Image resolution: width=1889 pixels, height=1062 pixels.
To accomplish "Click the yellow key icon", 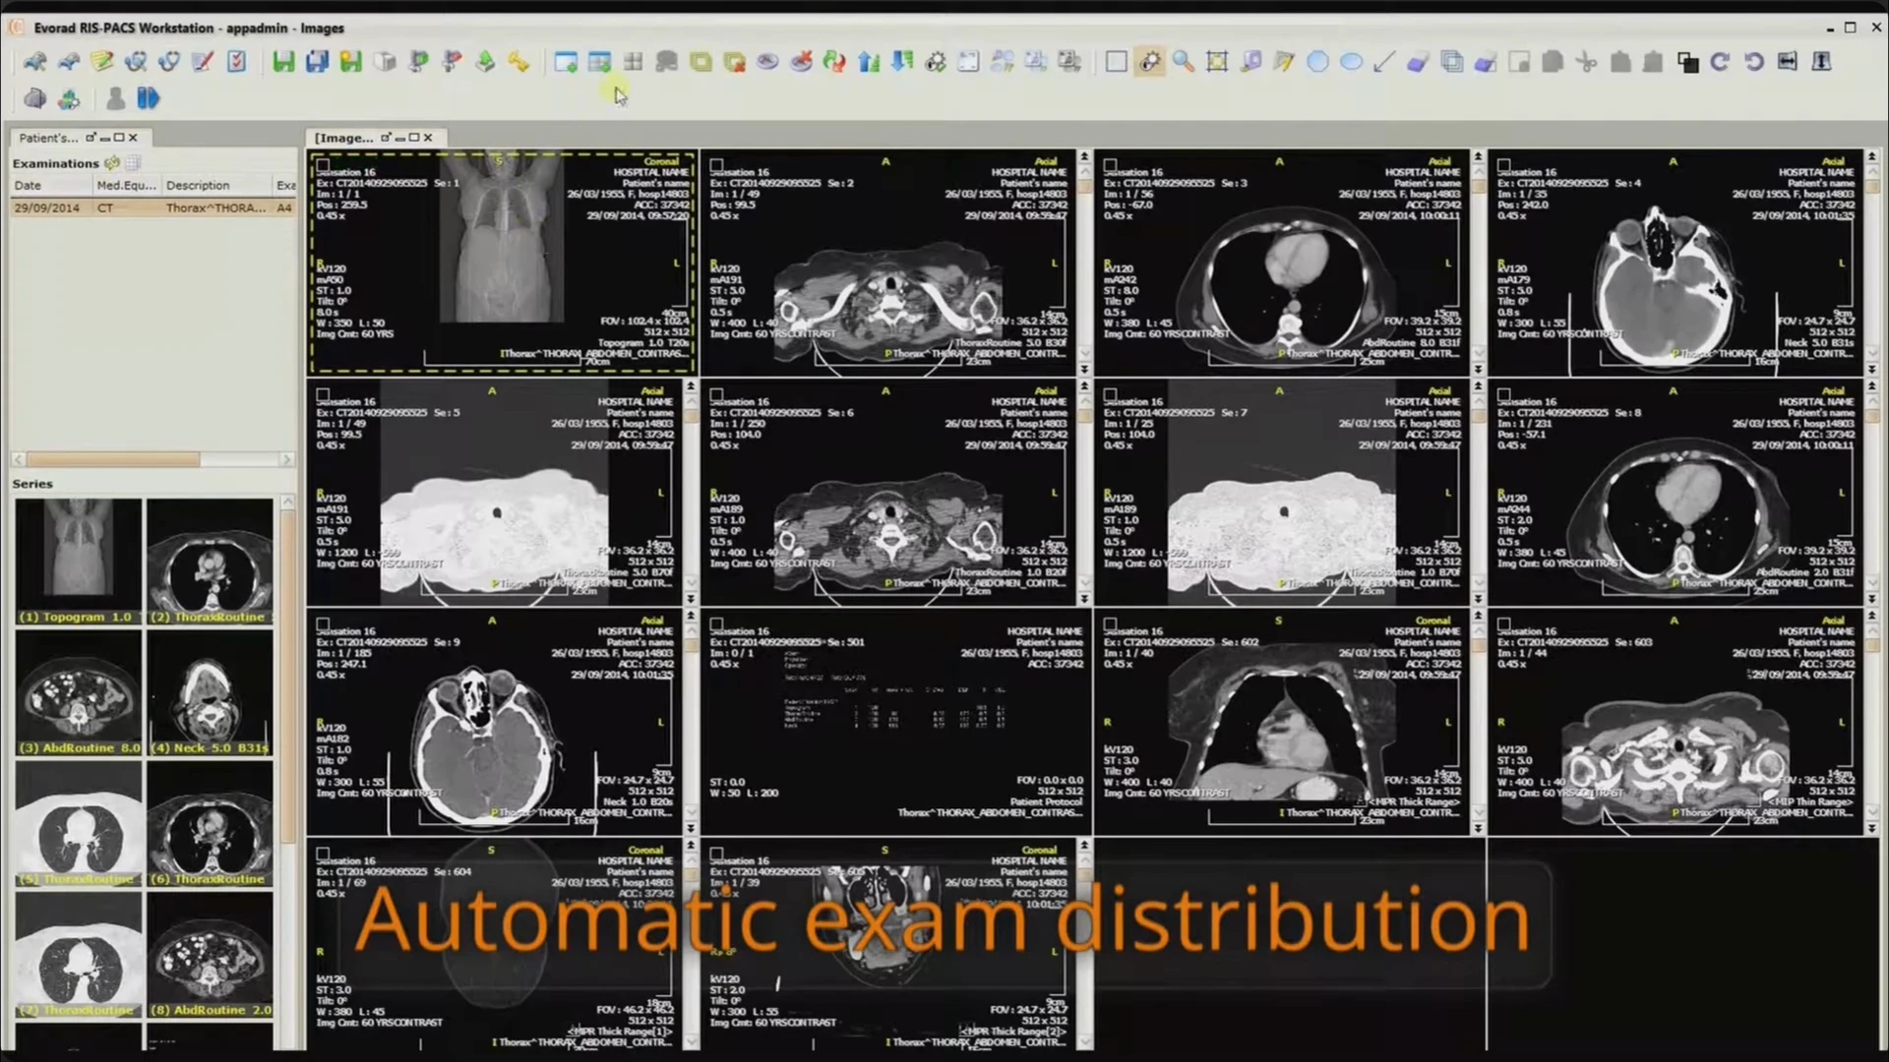I will [518, 62].
